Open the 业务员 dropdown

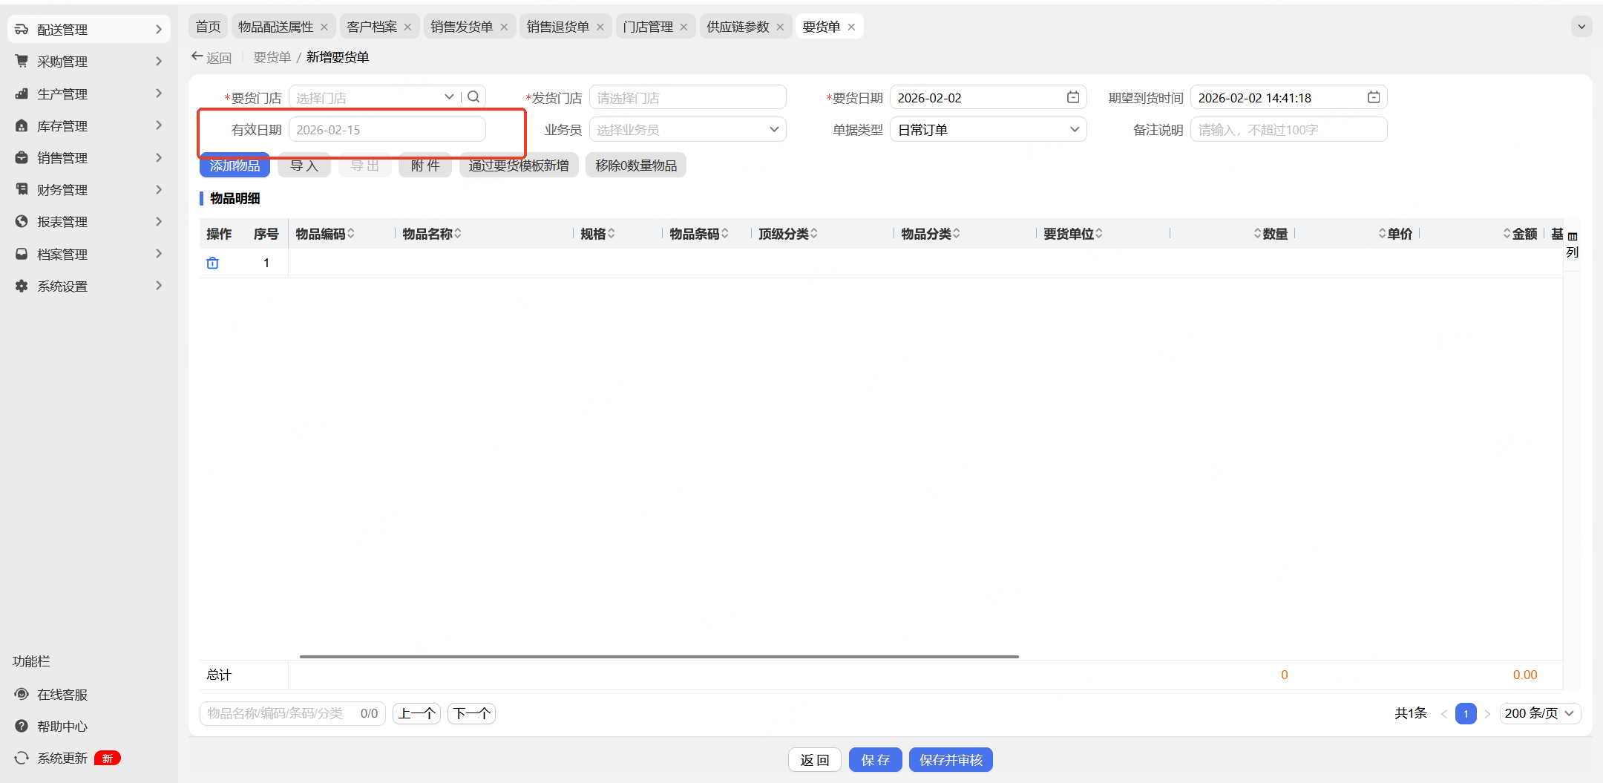774,129
